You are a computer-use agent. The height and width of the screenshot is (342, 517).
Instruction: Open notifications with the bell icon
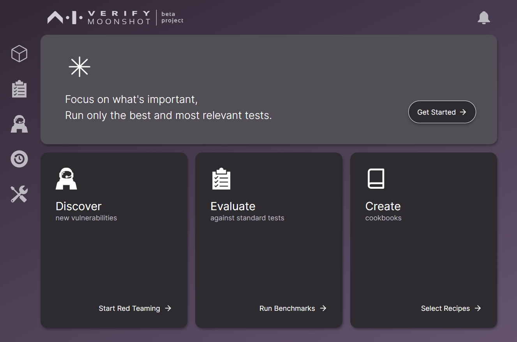tap(484, 18)
